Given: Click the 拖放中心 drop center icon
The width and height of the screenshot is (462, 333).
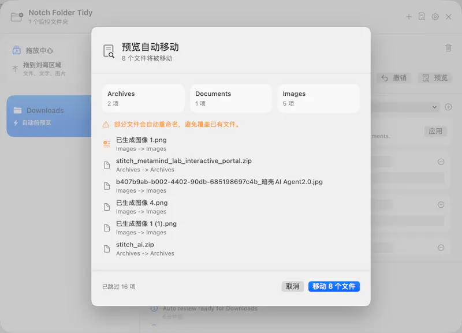Looking at the screenshot, I should [17, 50].
